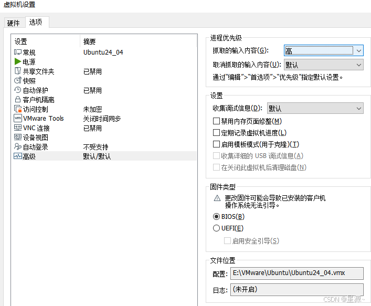This screenshot has width=371, height=306.
Task: Toggle 启用安全引导 checkbox
Action: click(x=227, y=241)
